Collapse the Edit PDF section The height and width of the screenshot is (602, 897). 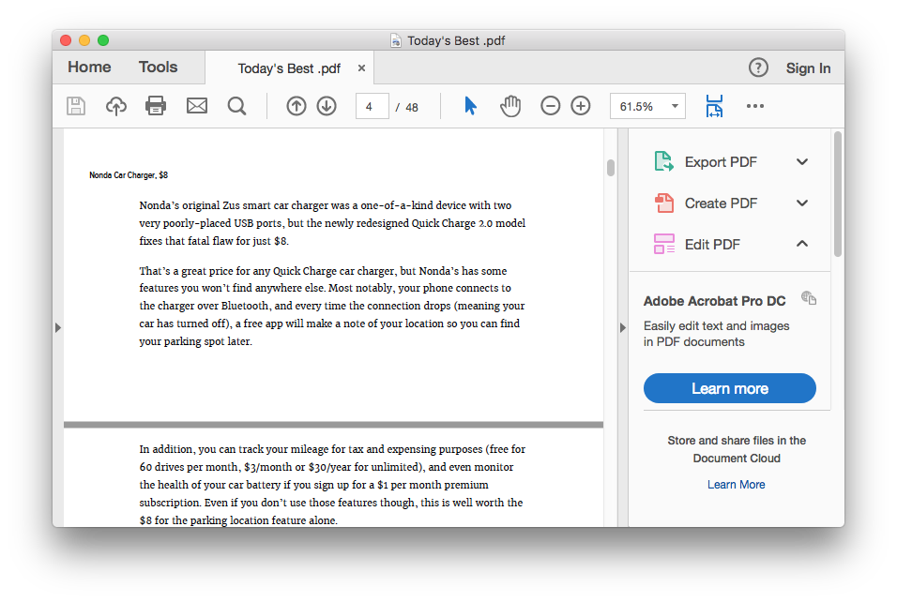(802, 243)
